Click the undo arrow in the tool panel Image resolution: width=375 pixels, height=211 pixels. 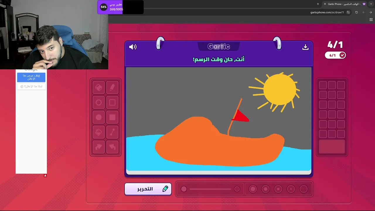click(112, 147)
